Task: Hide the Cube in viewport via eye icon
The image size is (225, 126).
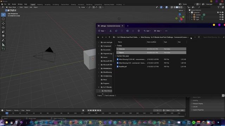Action: 220,17
